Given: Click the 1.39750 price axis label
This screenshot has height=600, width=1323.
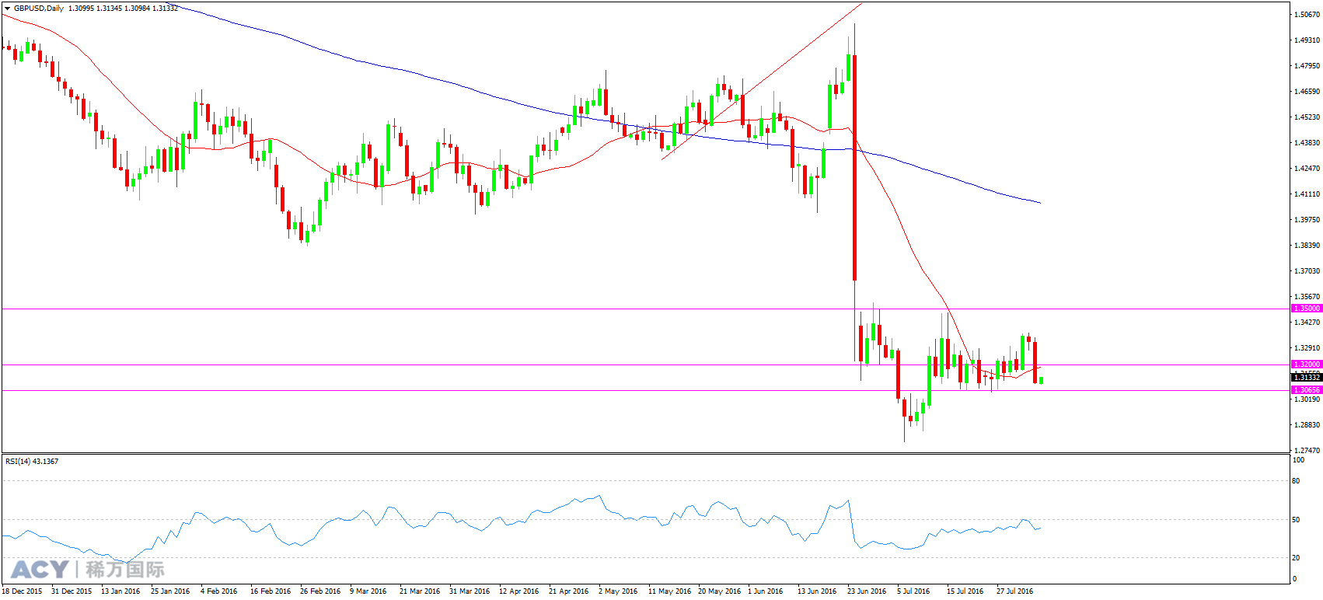Looking at the screenshot, I should pos(1307,219).
